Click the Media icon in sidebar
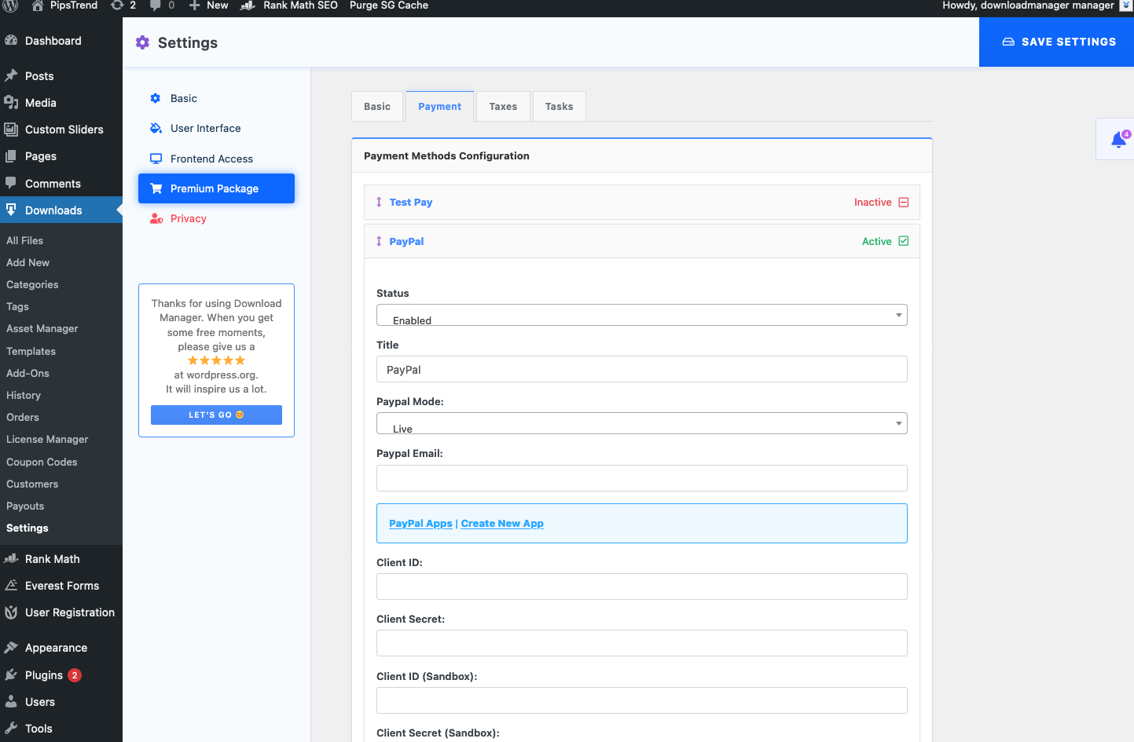The width and height of the screenshot is (1134, 742). point(11,102)
